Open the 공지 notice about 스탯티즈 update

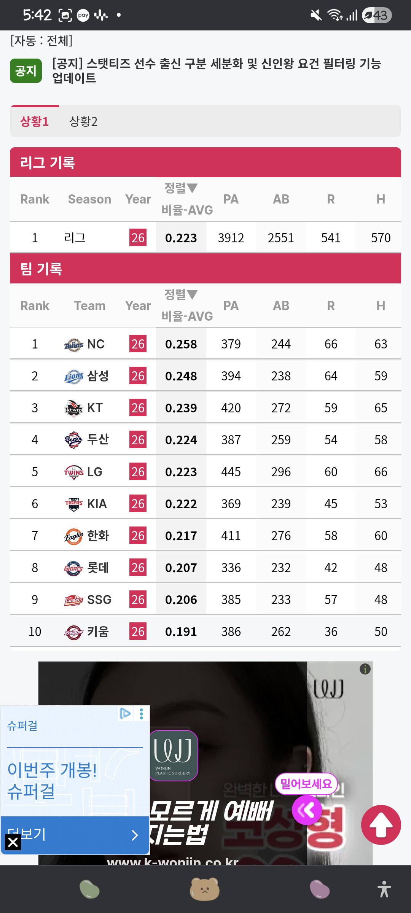217,70
